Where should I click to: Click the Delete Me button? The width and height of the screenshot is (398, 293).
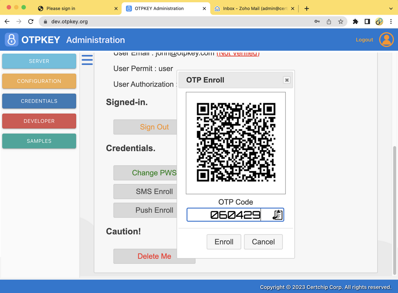click(x=154, y=256)
